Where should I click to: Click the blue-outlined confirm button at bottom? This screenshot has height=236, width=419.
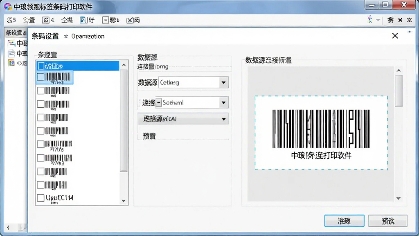(x=344, y=221)
